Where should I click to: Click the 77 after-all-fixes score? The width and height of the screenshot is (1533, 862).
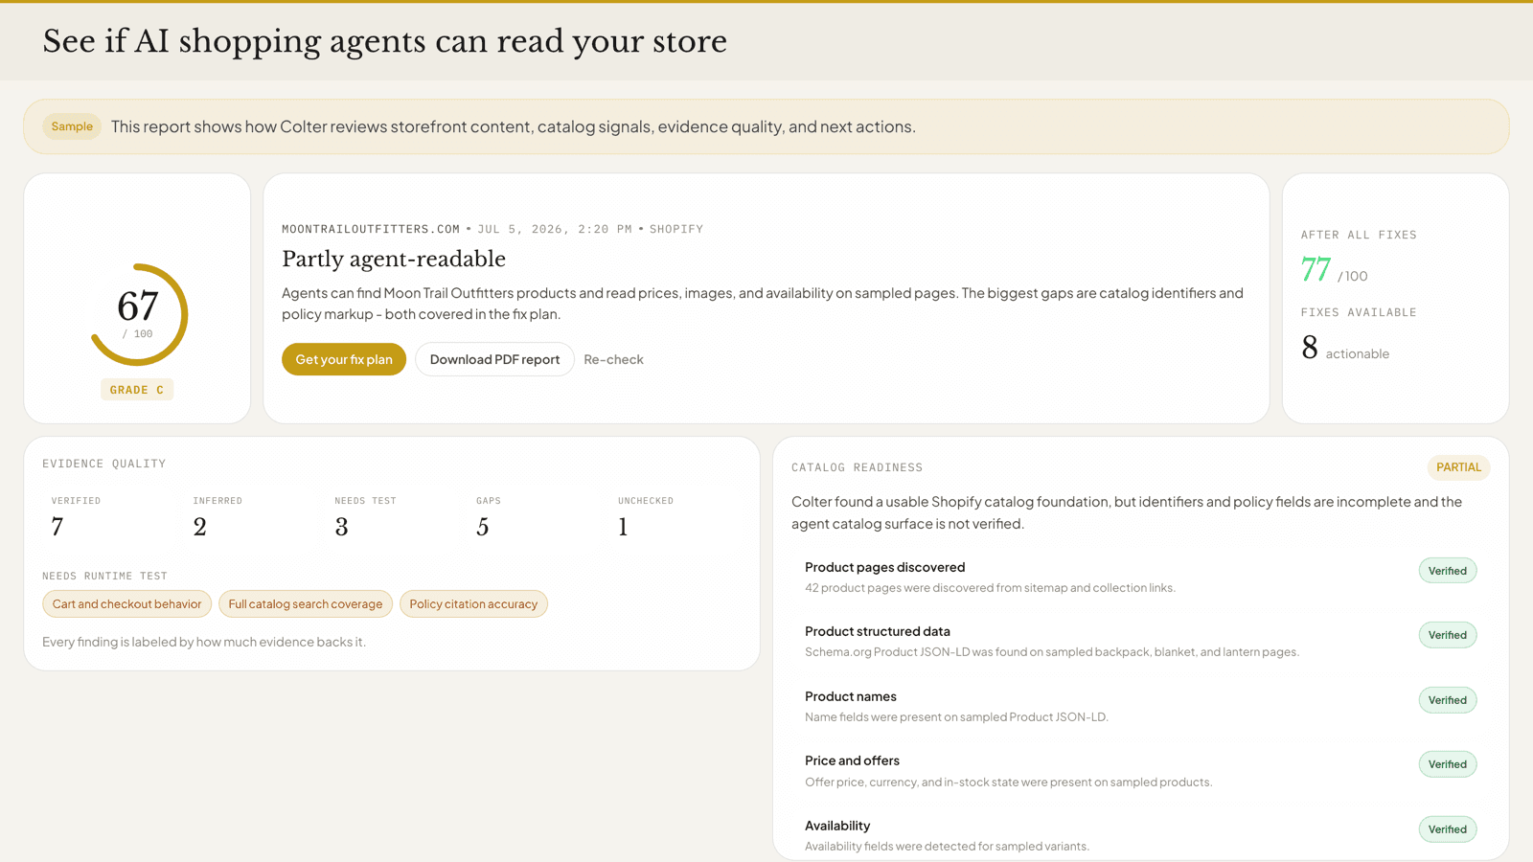click(1316, 269)
